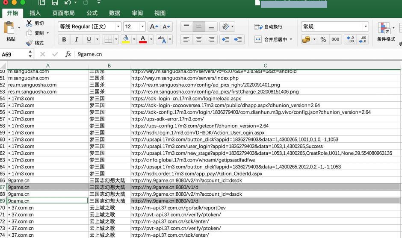Open font color dropdown arrow
402x238 pixels.
point(151,39)
